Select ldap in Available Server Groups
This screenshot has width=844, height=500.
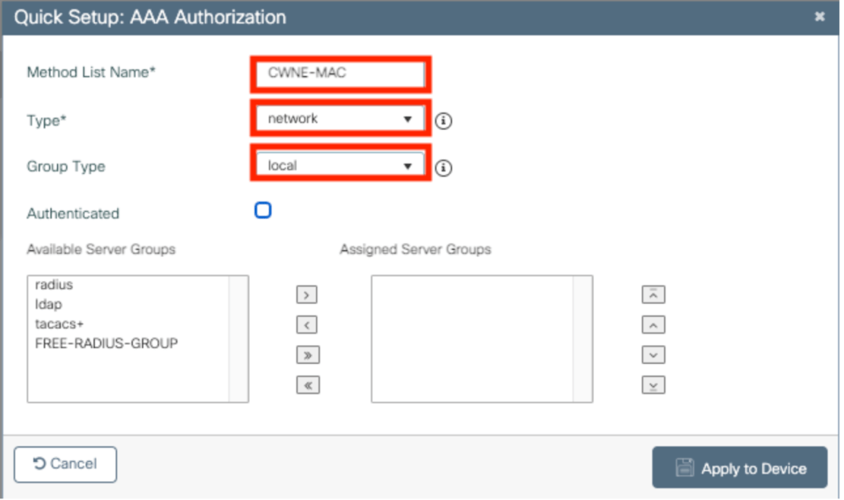tap(49, 304)
